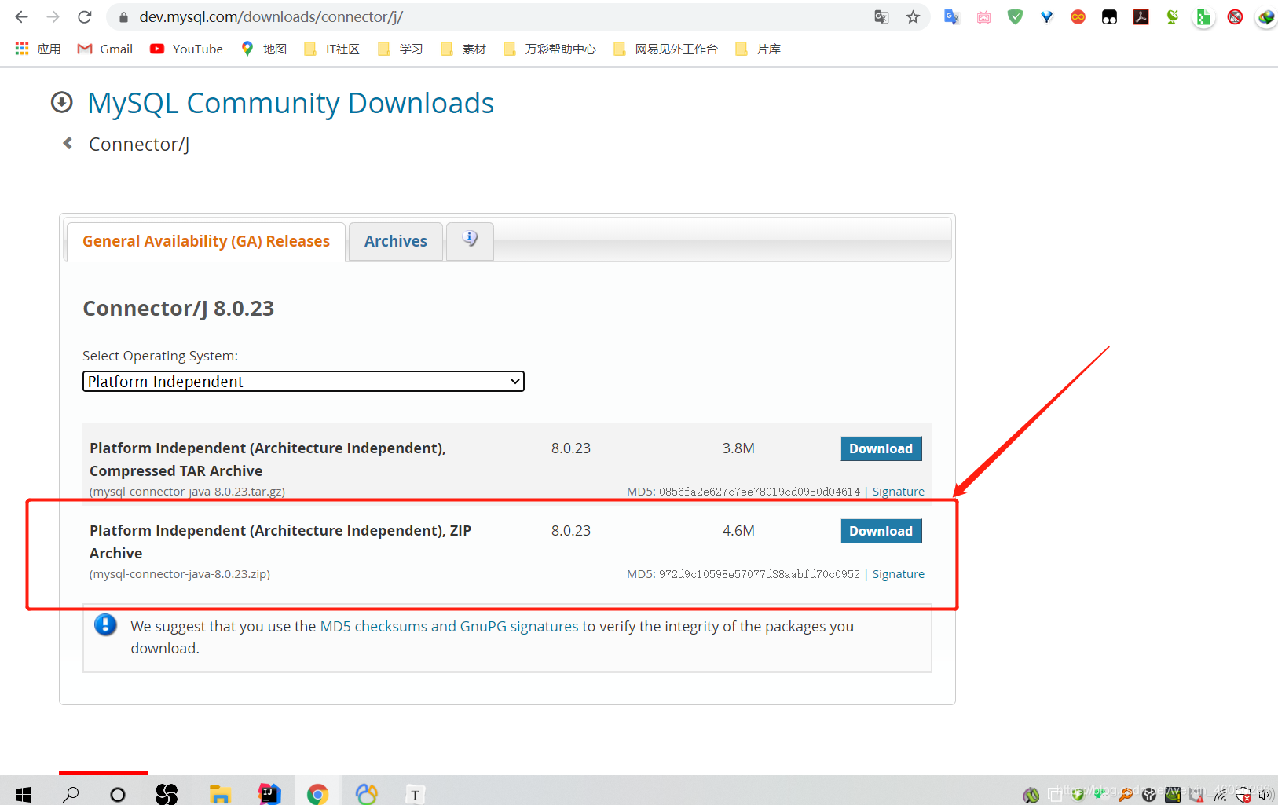Screen dimensions: 1278x805
Task: Open Windows Security shield tray icon
Action: pyautogui.click(x=1243, y=795)
